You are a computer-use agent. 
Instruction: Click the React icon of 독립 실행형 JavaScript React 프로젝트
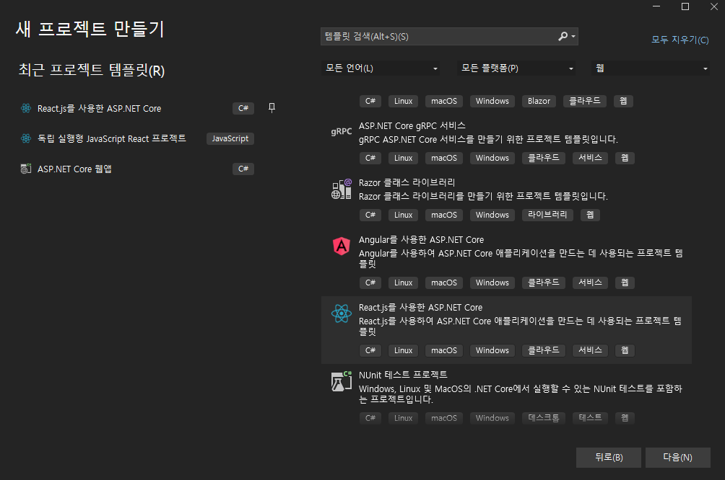(26, 138)
